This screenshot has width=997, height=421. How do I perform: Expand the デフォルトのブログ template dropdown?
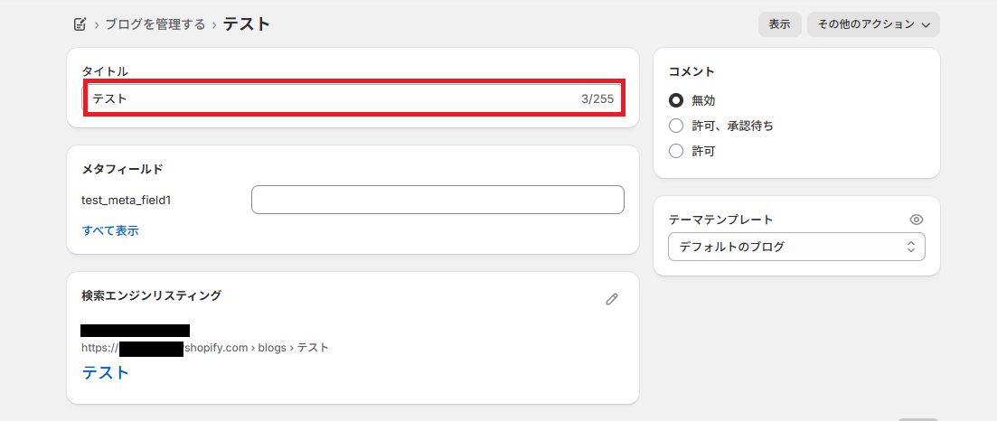coord(796,247)
